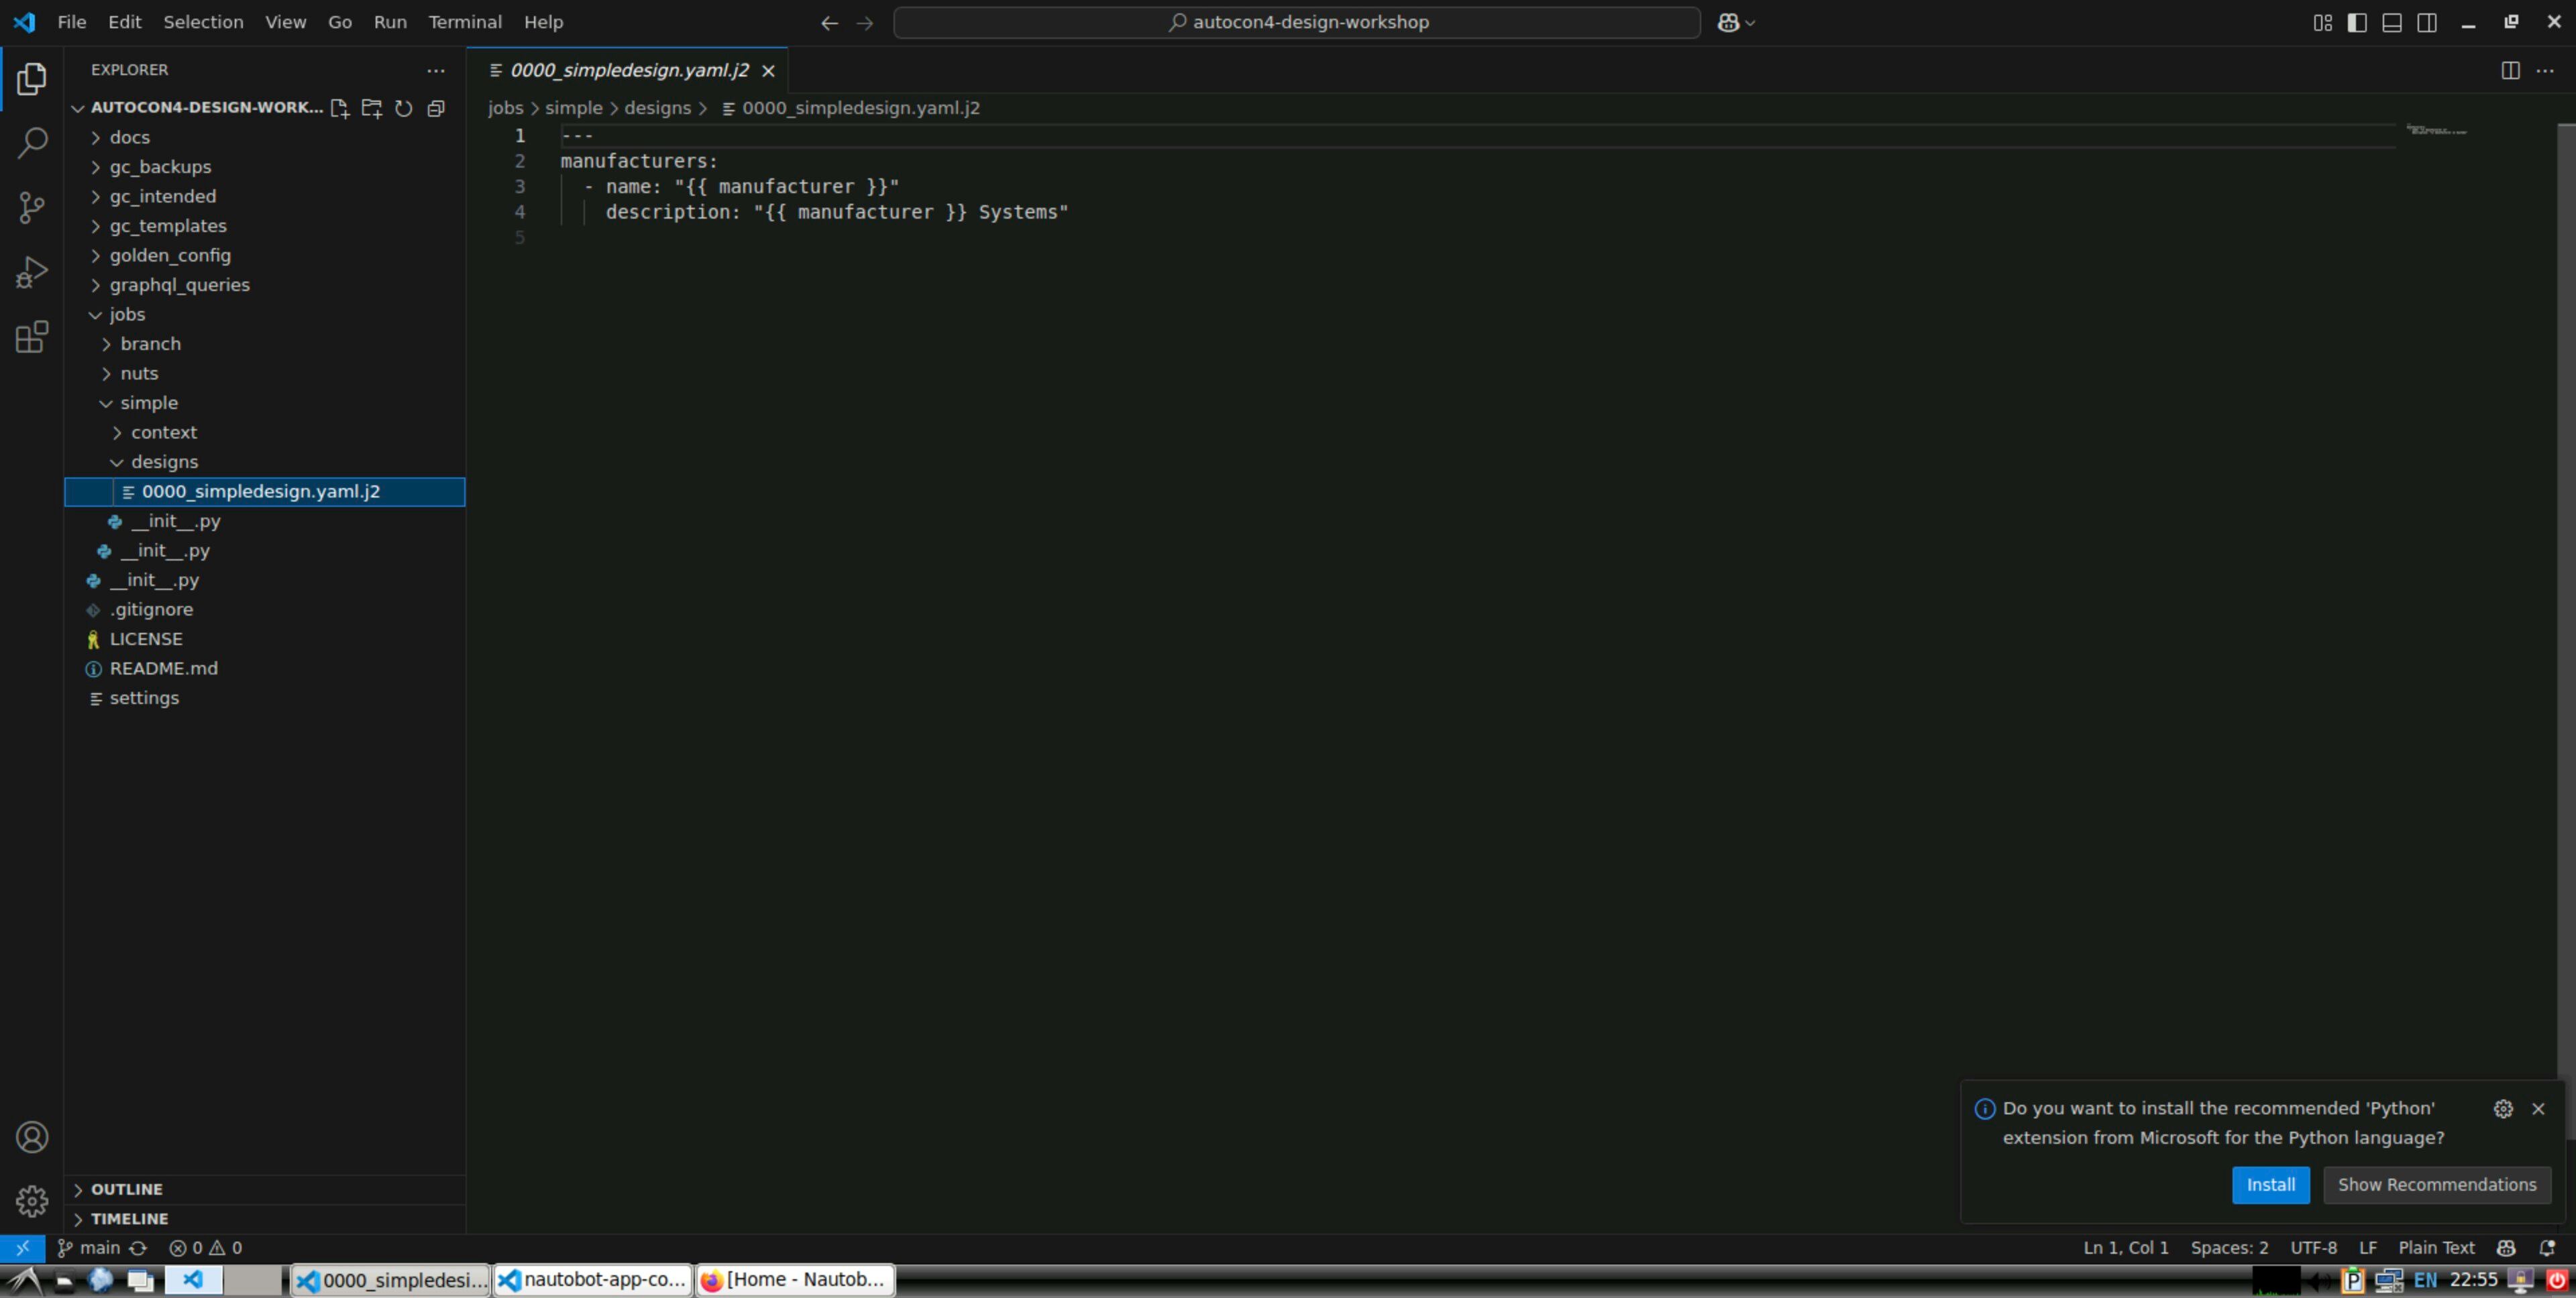Open the Extensions view
The height and width of the screenshot is (1298, 2576).
click(32, 337)
